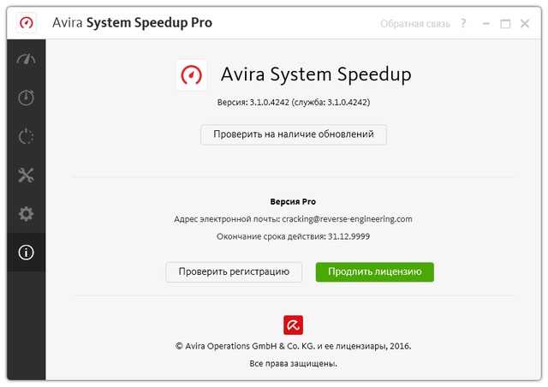Minimize the Avira System Speedup window
The image size is (548, 387).
click(485, 23)
